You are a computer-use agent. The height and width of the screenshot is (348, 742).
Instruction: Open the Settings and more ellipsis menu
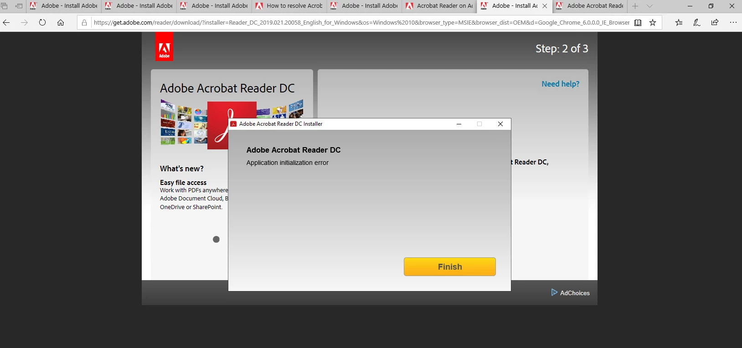coord(733,22)
